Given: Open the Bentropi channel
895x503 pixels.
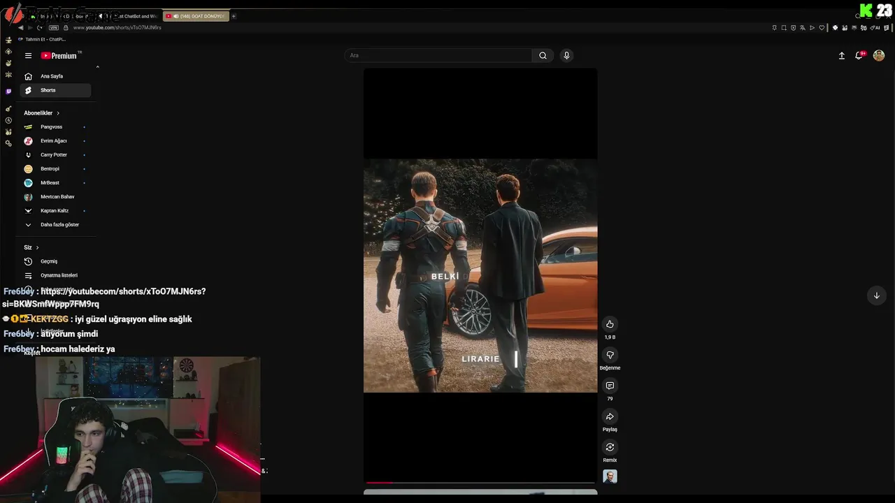Looking at the screenshot, I should [x=55, y=169].
